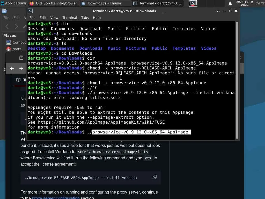Open Thunar File menu behind terminal

[x=6, y=18]
